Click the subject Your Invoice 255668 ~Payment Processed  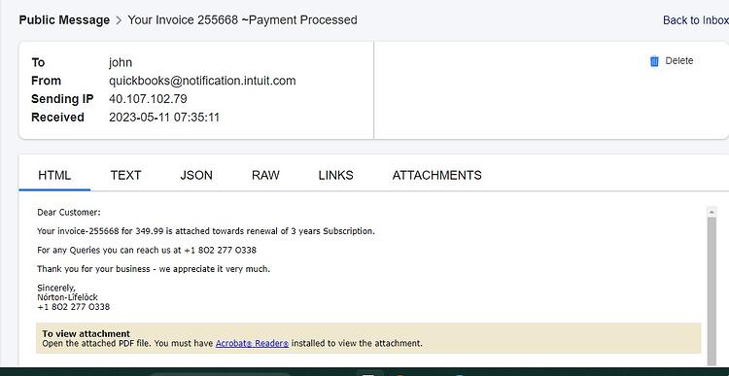pos(242,20)
